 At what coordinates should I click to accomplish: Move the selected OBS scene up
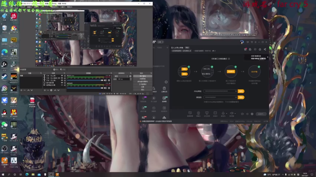click(28, 90)
